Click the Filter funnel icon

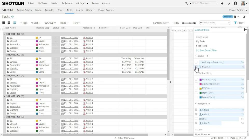(x=235, y=23)
